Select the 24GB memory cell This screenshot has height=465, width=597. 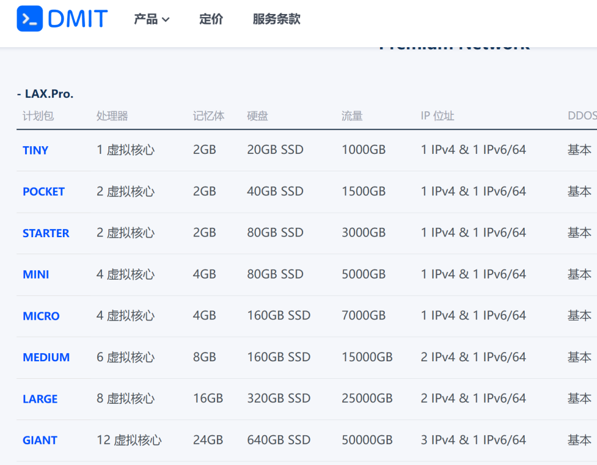click(208, 441)
